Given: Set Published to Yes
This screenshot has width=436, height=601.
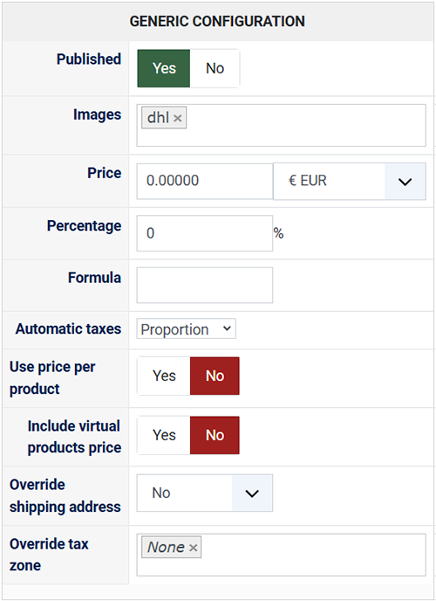Looking at the screenshot, I should (164, 68).
